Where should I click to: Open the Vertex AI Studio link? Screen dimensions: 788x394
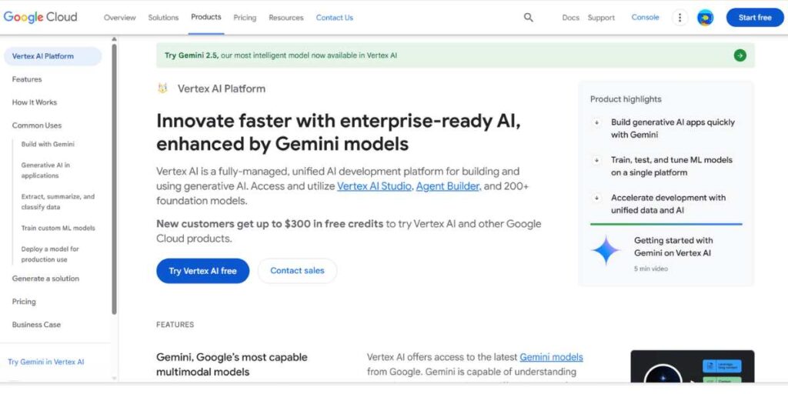[375, 186]
